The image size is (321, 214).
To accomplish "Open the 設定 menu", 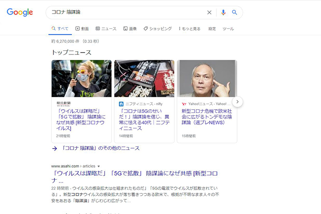I will pyautogui.click(x=212, y=29).
